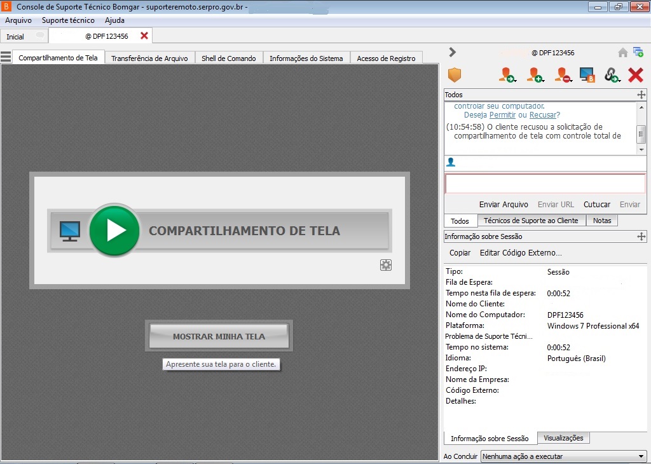Expand the Todos chat panel plus icon

coord(641,94)
